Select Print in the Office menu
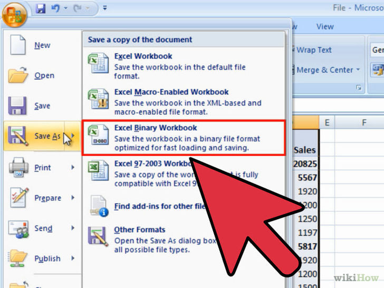Image resolution: width=384 pixels, height=288 pixels. [x=42, y=168]
